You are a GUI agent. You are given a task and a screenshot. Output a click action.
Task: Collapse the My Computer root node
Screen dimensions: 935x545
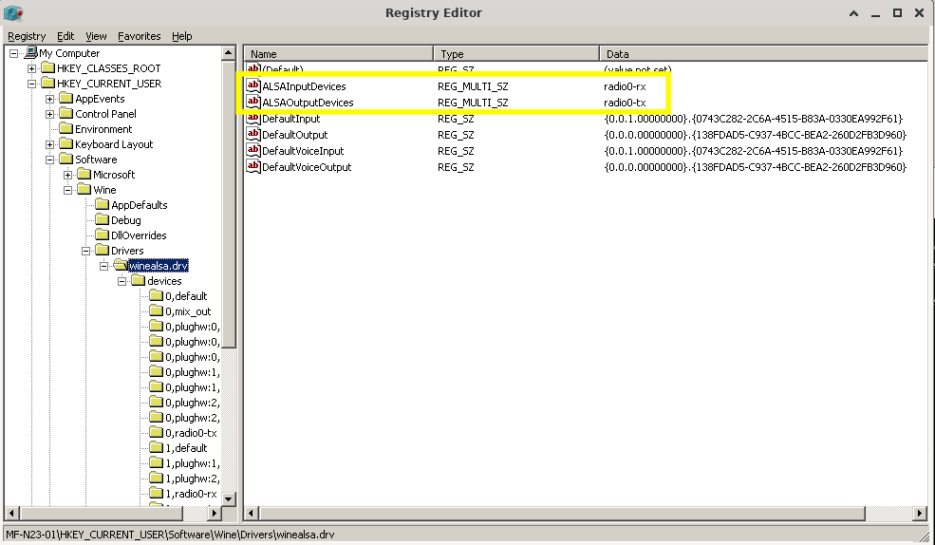click(x=13, y=54)
